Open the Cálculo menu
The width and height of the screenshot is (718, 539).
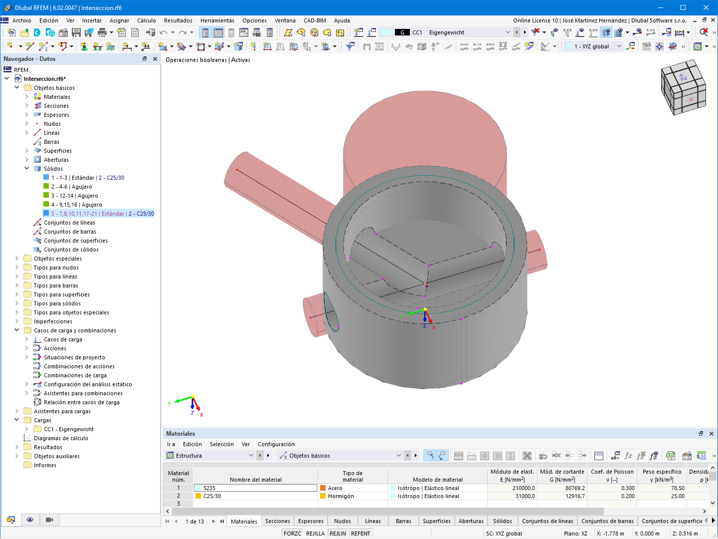147,20
